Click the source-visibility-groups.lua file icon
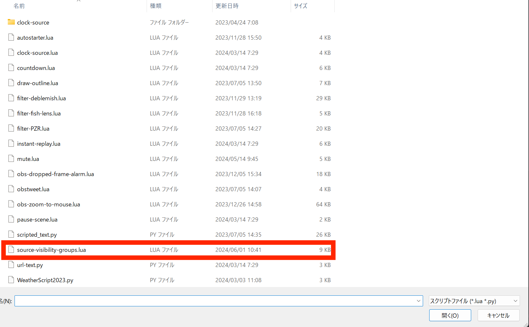This screenshot has height=327, width=529. point(11,250)
